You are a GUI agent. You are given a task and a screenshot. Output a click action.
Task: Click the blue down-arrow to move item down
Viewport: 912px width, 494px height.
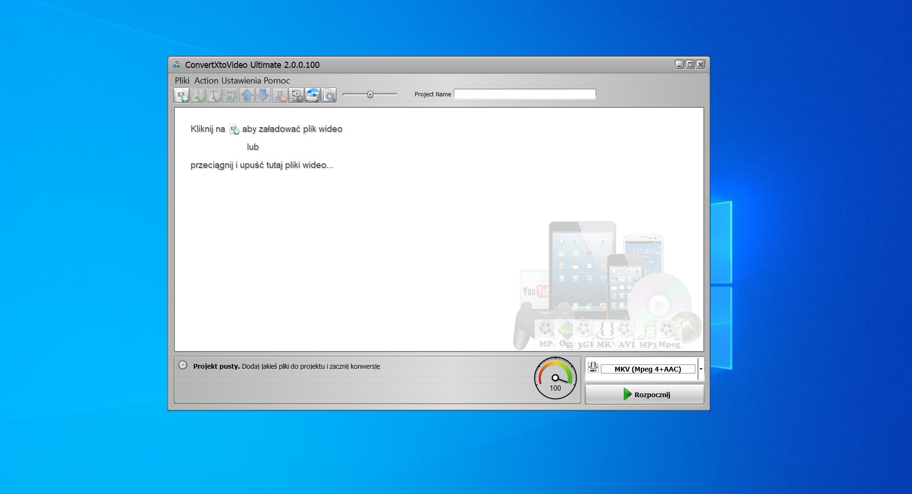point(263,95)
